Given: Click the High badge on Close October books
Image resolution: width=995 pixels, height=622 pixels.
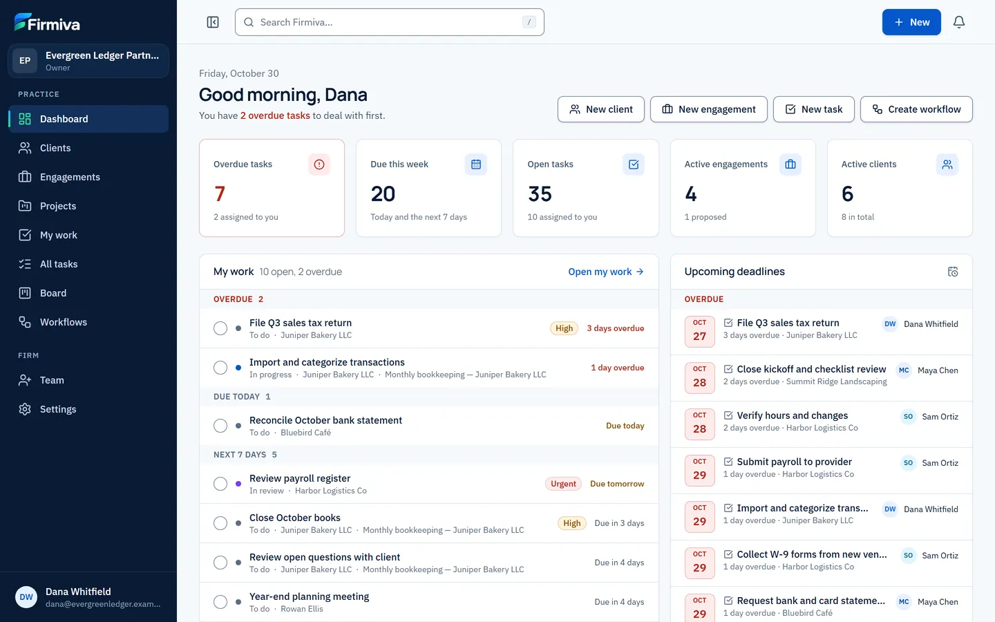Looking at the screenshot, I should click(x=572, y=523).
